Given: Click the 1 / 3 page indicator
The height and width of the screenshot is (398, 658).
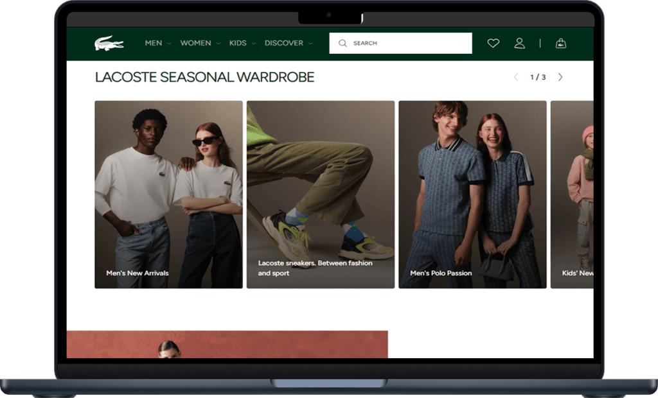Looking at the screenshot, I should click(538, 77).
